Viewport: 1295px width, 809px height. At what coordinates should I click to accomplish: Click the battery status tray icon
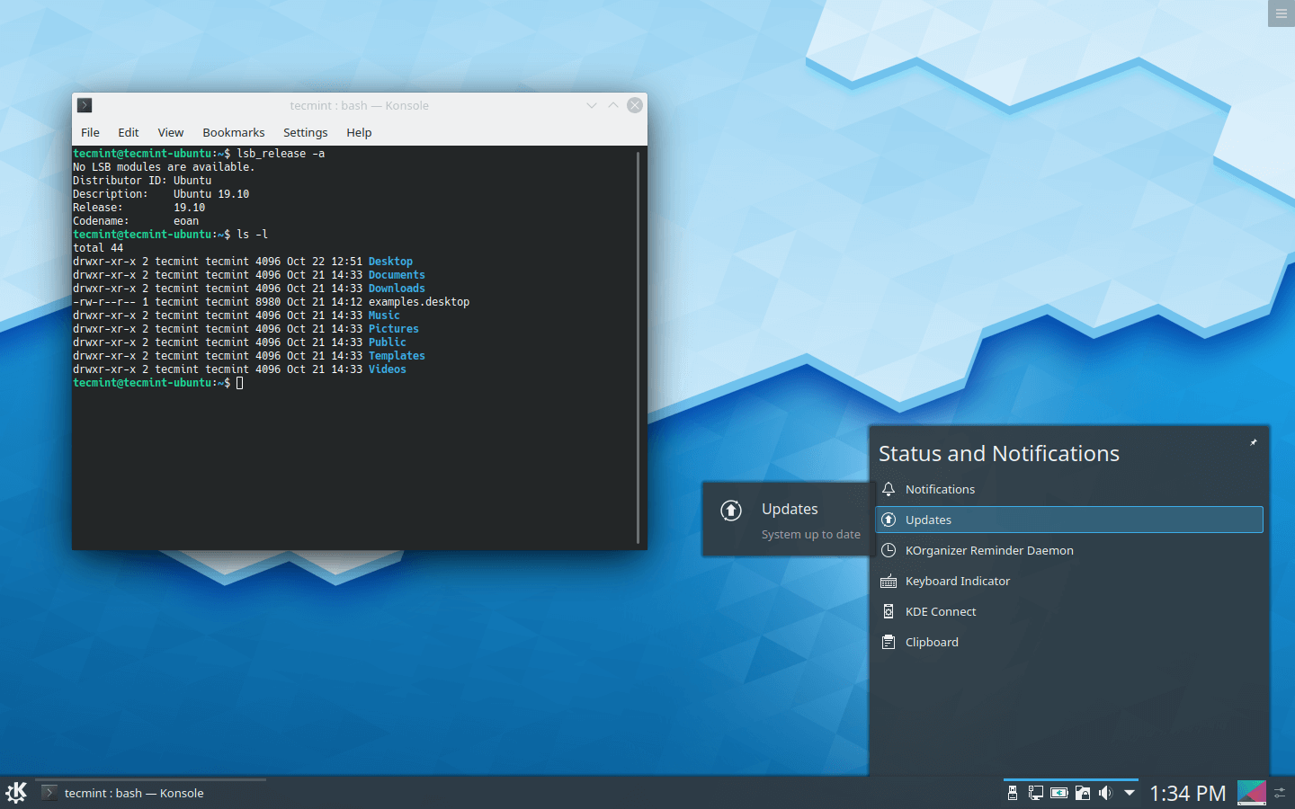tap(1058, 793)
